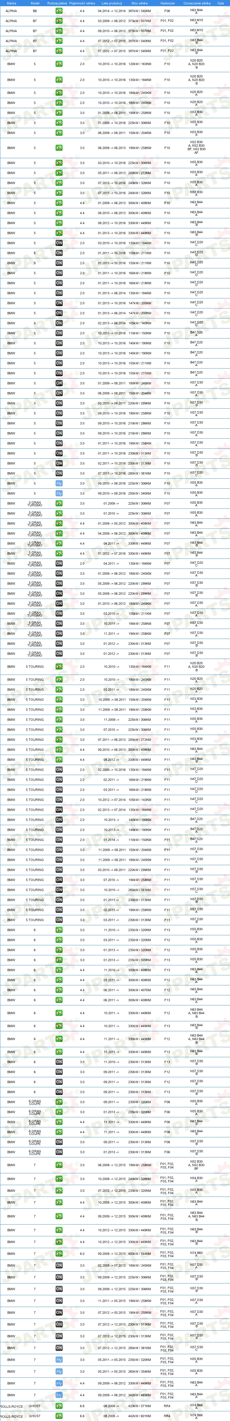The image size is (230, 1421).
Task: Click diesel icon for 5 Touring 110kW/150KM
Action: coord(59,840)
